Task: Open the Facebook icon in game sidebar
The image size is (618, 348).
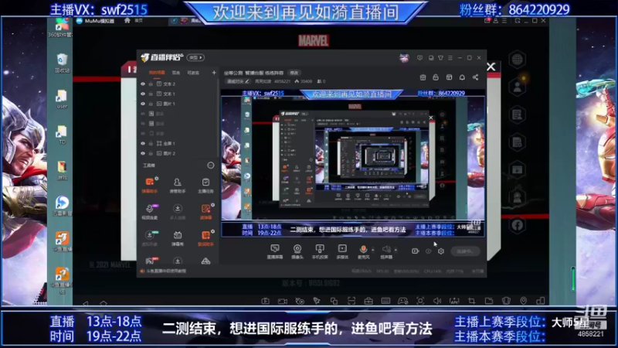Action: (517, 225)
